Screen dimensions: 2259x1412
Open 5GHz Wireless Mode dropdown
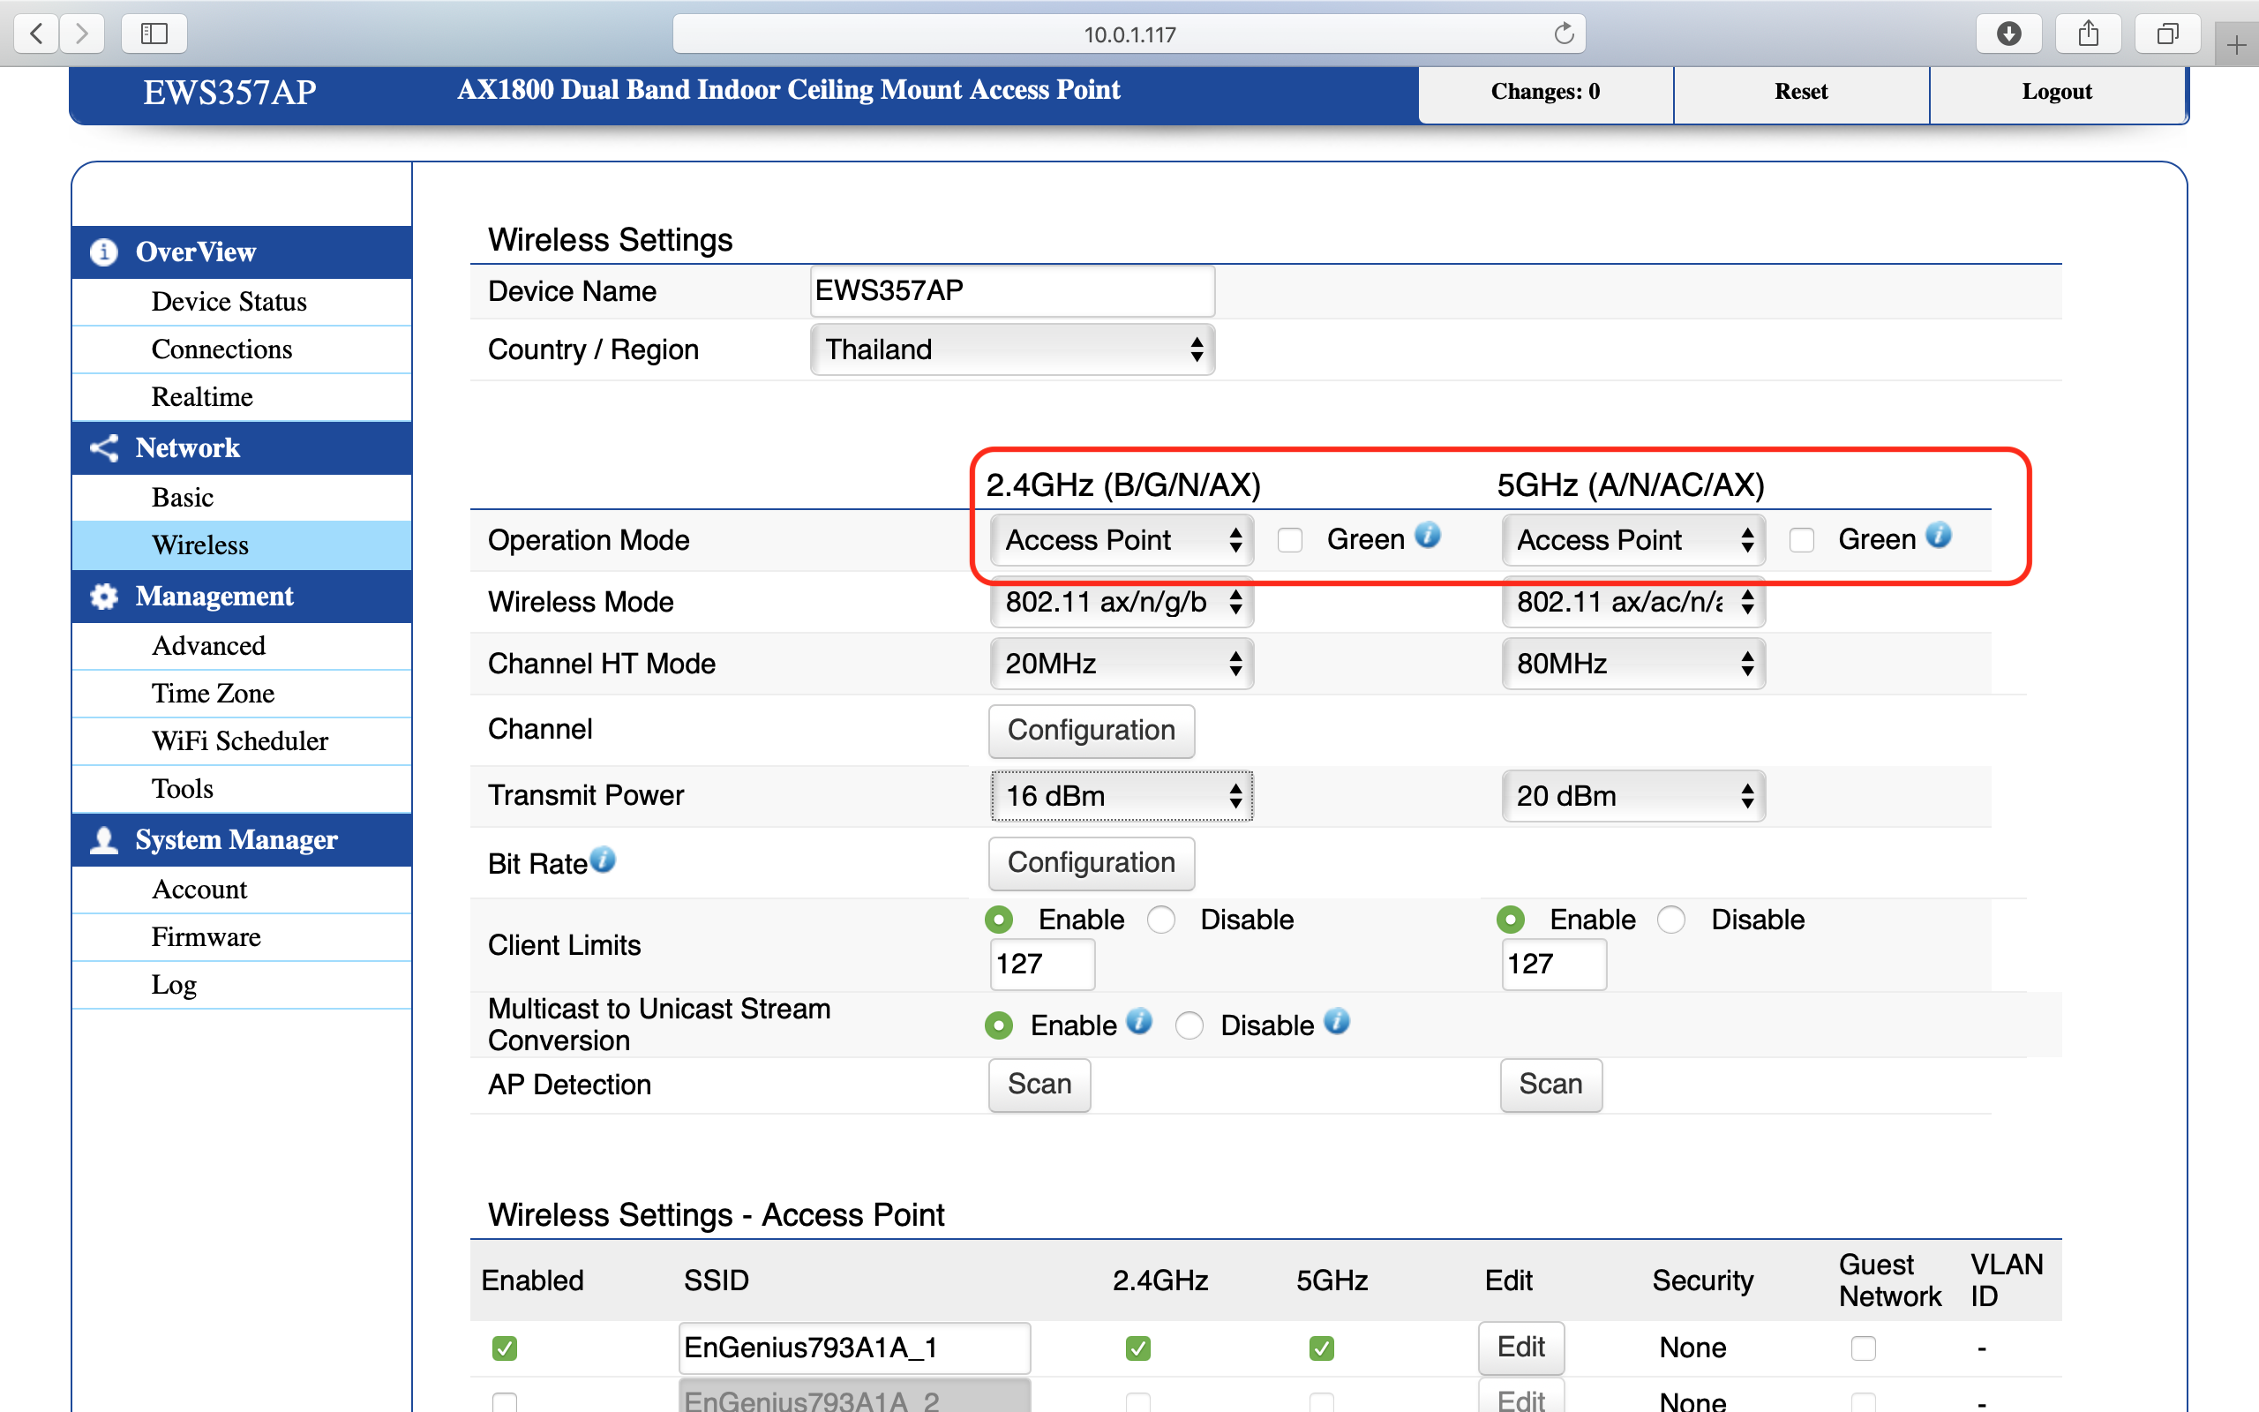1632,603
